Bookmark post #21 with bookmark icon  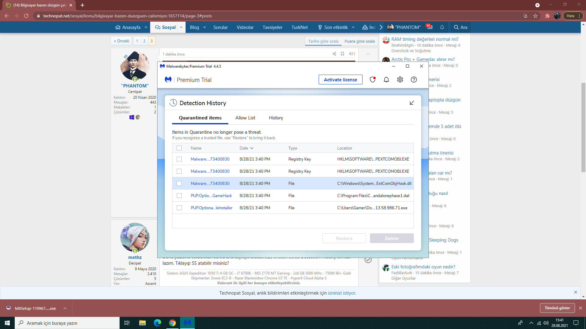tap(342, 54)
